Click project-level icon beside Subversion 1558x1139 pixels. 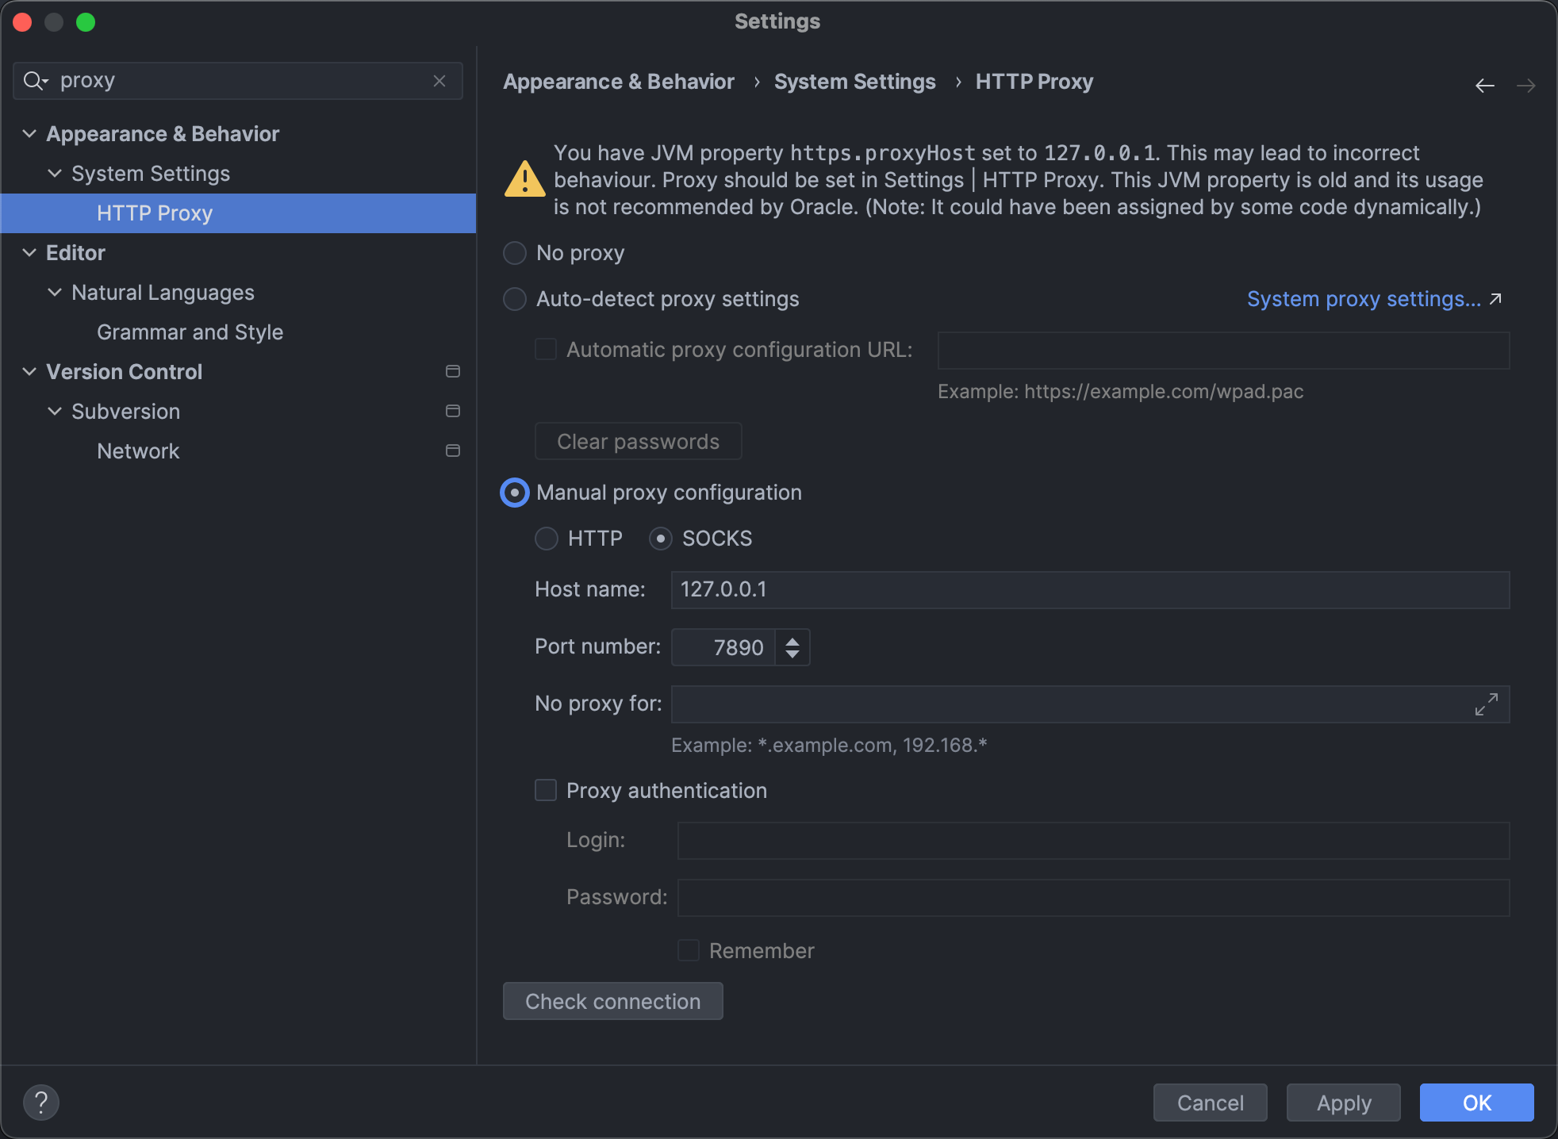[453, 411]
